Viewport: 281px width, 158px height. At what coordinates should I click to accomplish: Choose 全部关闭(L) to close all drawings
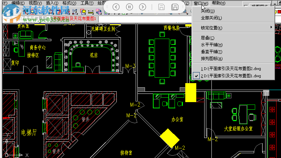tap(211, 18)
